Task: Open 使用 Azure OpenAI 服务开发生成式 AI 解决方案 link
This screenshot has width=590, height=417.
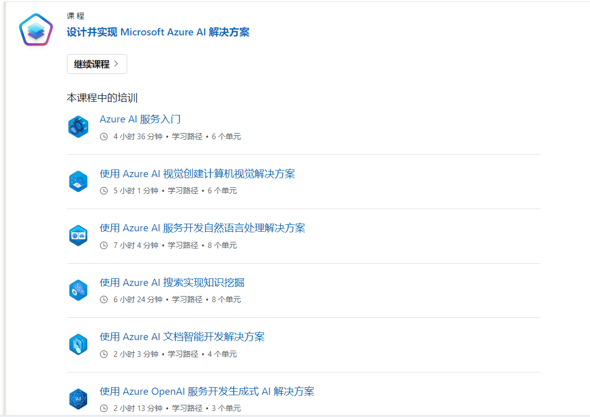Action: (x=207, y=392)
